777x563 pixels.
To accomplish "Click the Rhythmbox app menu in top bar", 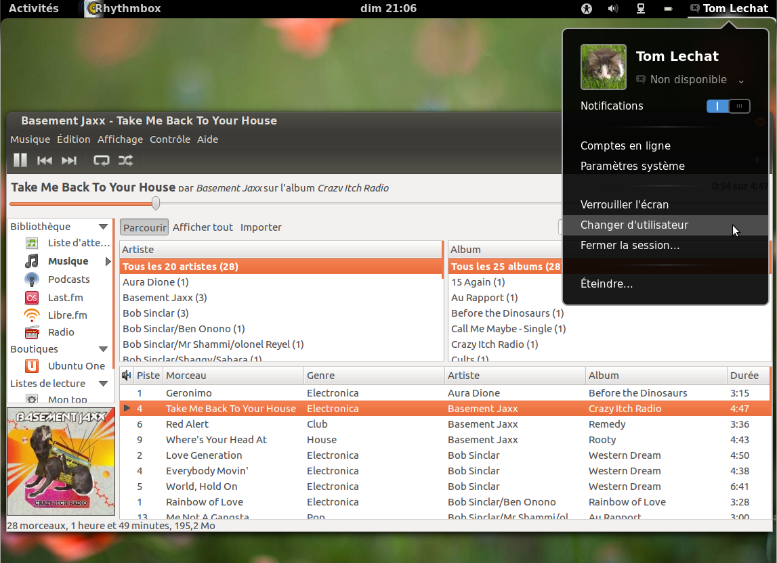I will point(124,8).
